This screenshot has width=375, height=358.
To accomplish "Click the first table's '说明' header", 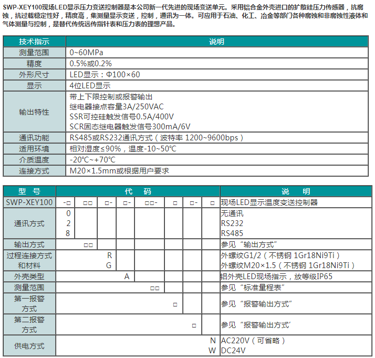I will (217, 42).
